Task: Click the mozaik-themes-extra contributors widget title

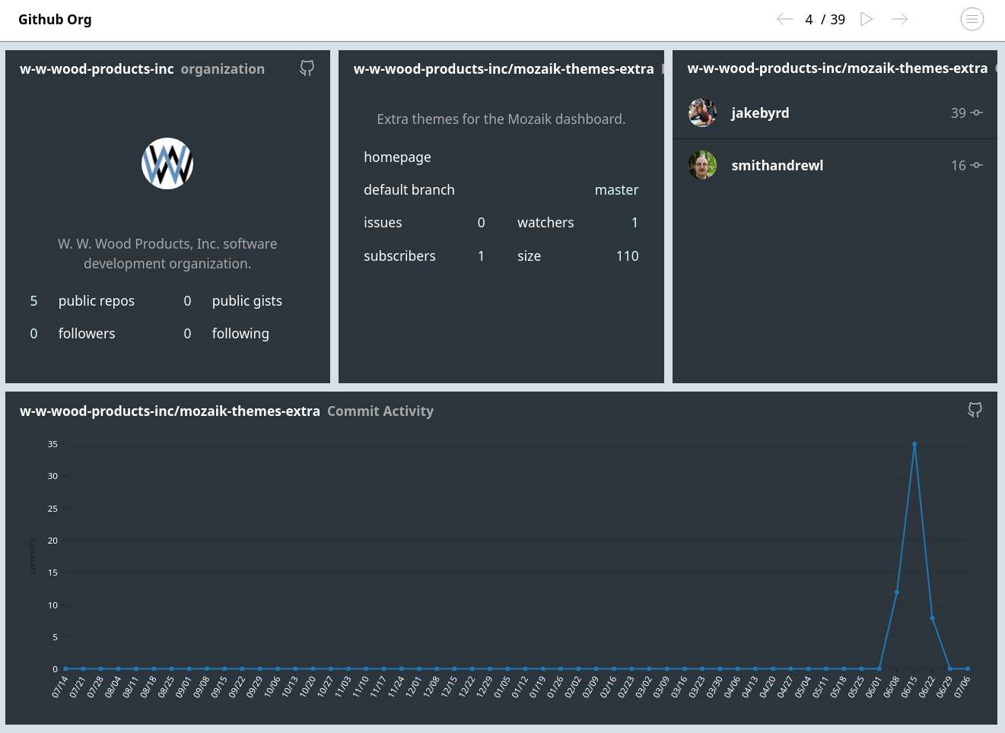Action: 838,68
